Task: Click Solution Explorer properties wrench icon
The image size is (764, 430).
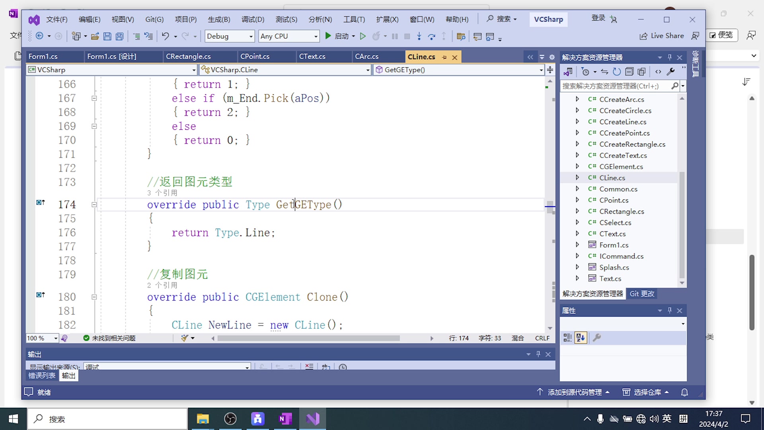Action: pyautogui.click(x=670, y=72)
